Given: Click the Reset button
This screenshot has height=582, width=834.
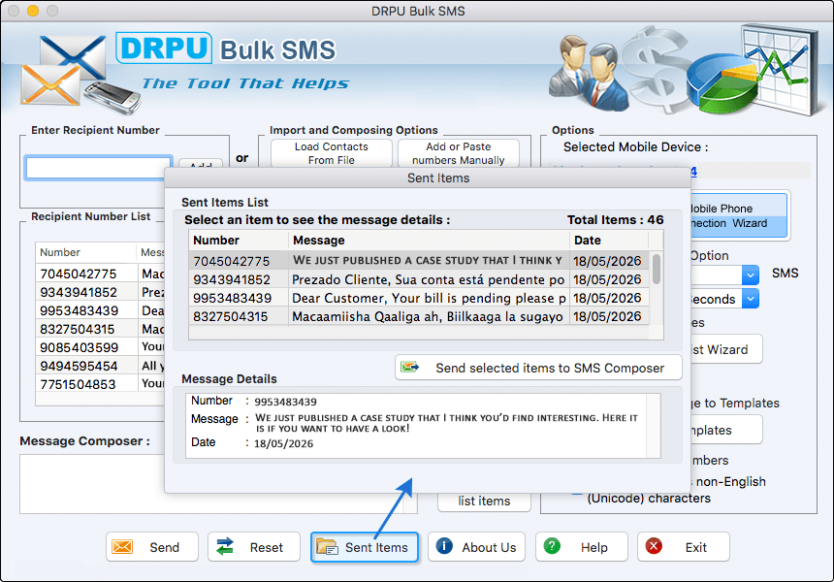Looking at the screenshot, I should pos(254,547).
